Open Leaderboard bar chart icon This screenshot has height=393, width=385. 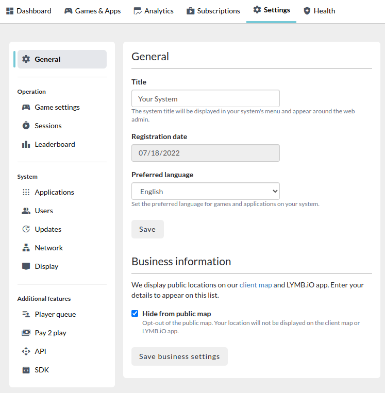pyautogui.click(x=26, y=144)
